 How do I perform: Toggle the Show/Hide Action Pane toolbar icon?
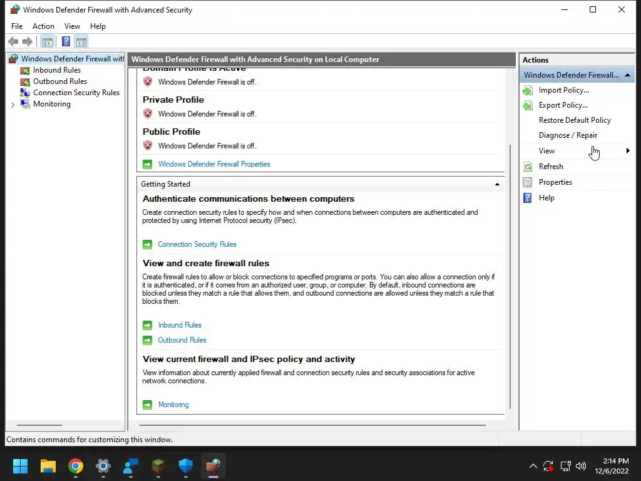pyautogui.click(x=81, y=41)
